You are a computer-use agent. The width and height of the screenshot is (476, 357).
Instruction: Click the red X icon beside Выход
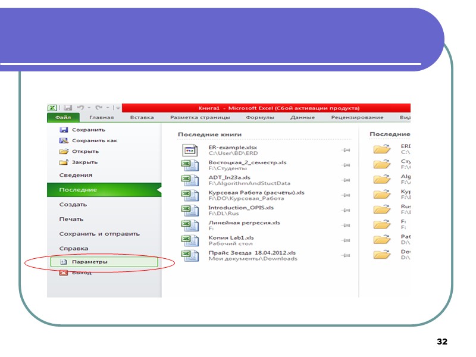tap(64, 273)
